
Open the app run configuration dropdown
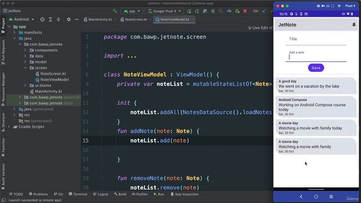click(132, 11)
